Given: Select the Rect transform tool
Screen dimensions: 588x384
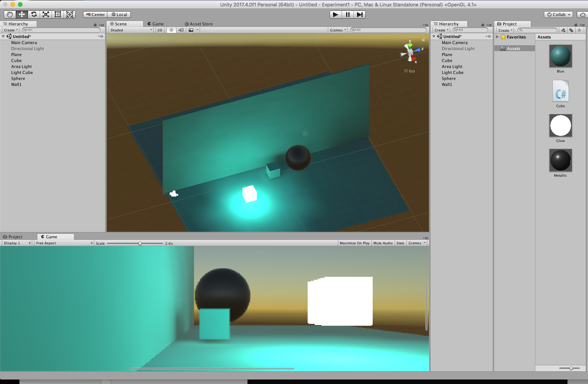Looking at the screenshot, I should click(58, 15).
